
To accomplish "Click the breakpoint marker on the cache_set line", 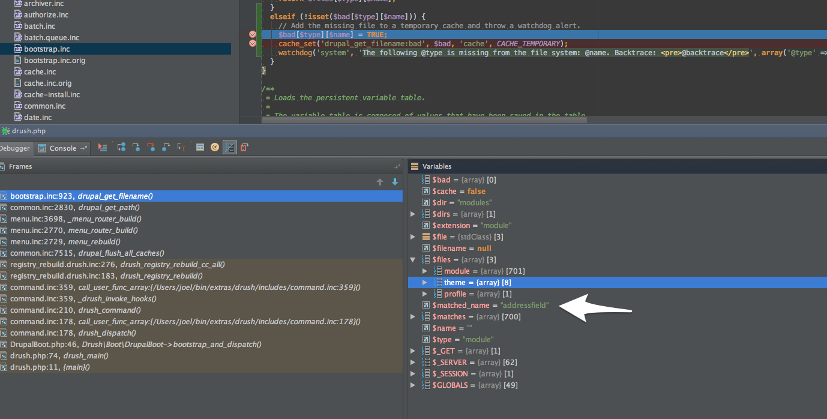I will coord(253,43).
